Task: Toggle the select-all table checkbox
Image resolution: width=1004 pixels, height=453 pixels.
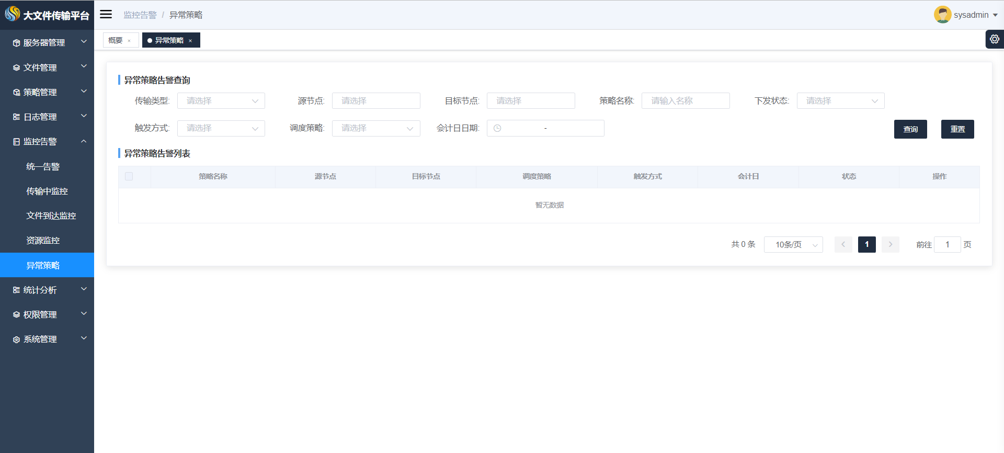Action: click(x=129, y=177)
